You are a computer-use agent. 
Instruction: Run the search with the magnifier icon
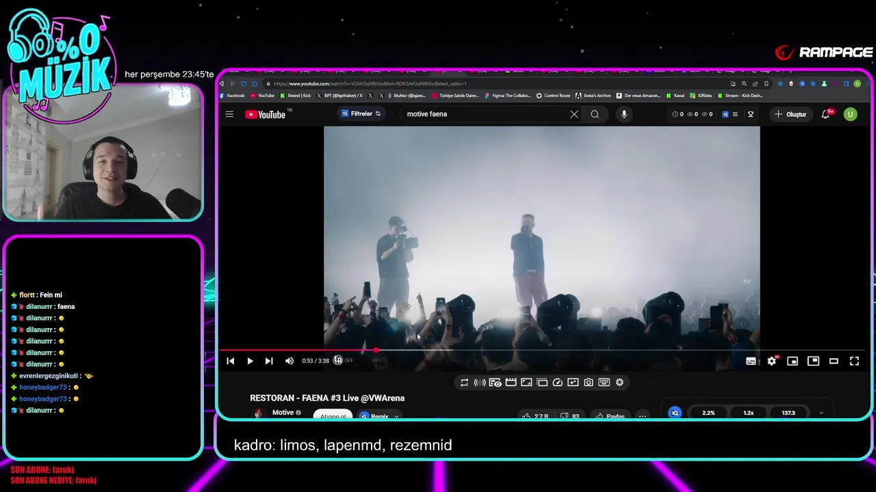click(595, 114)
